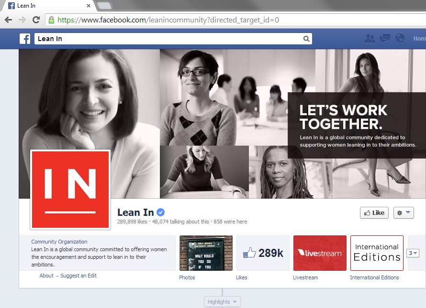Click the URL address bar
426x308 pixels.
235,20
